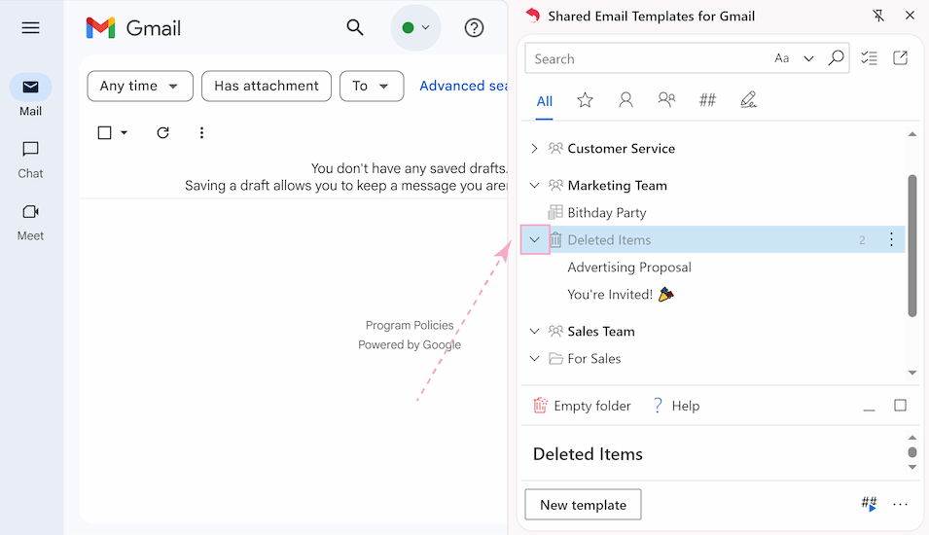
Task: Open Mail in Gmail sidebar
Action: click(x=31, y=96)
